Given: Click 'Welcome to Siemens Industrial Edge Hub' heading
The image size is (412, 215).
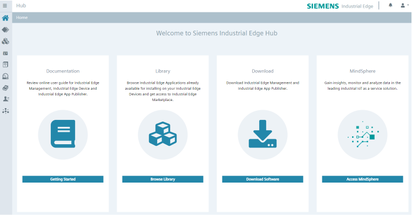Looking at the screenshot, I should [x=217, y=33].
